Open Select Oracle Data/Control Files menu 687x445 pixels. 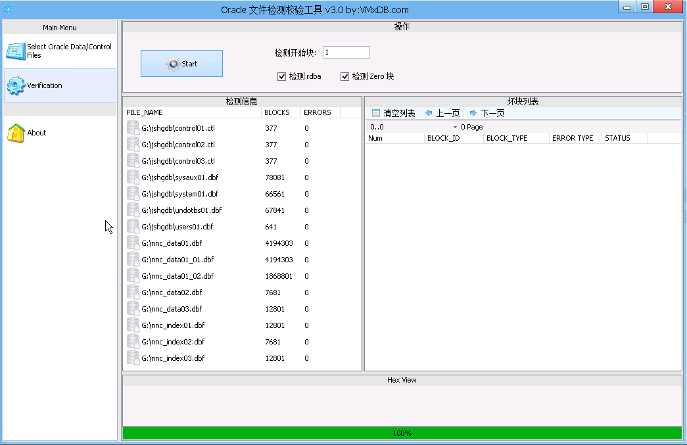click(x=60, y=51)
